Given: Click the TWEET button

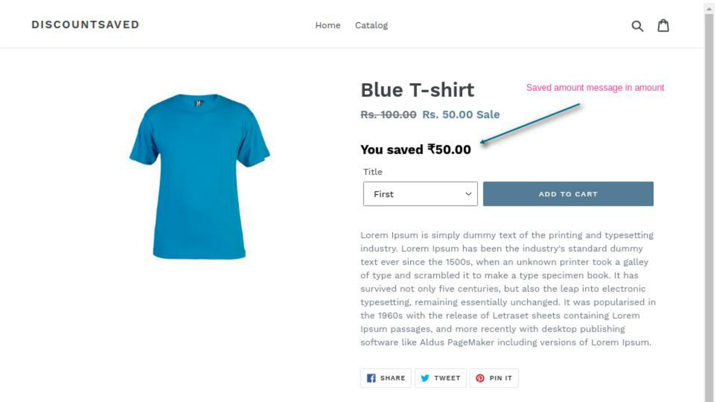Looking at the screenshot, I should click(441, 378).
